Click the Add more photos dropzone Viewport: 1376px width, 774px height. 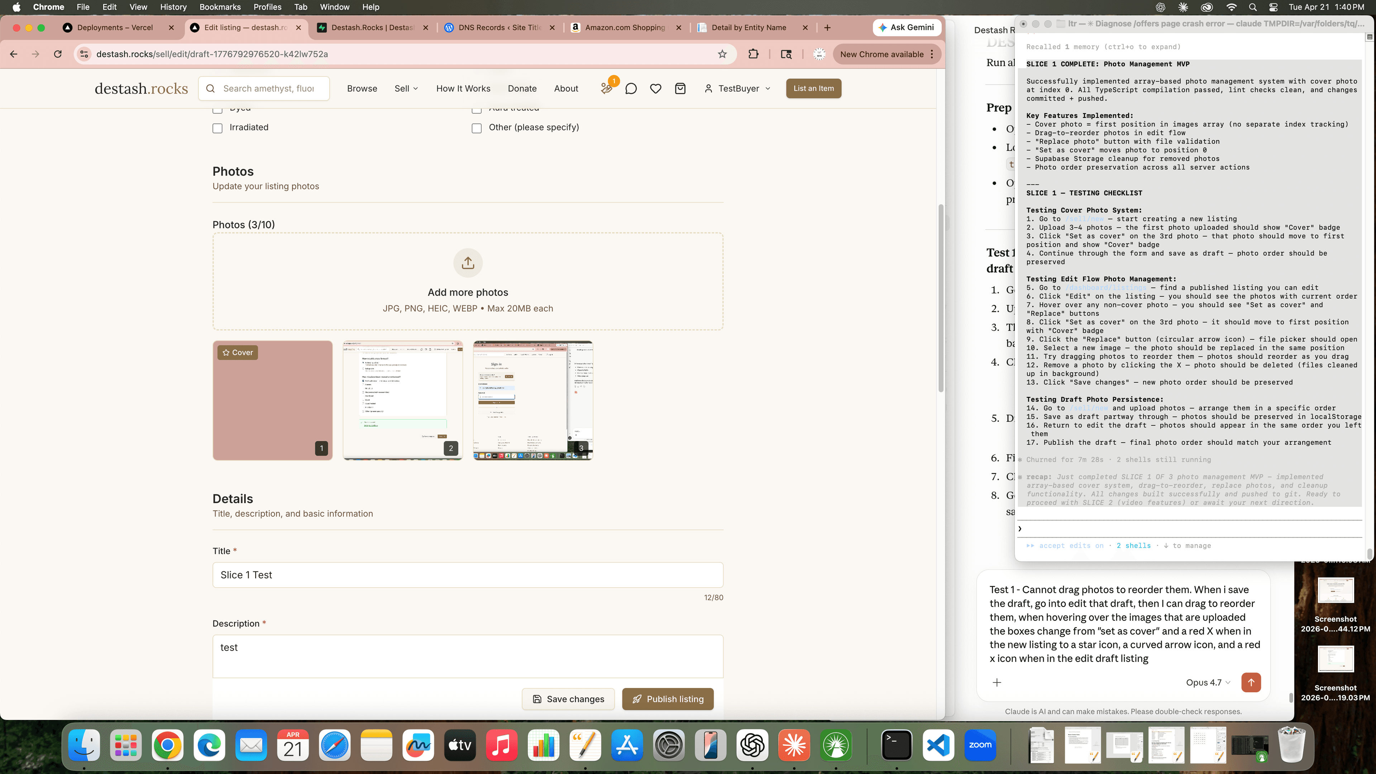click(468, 282)
